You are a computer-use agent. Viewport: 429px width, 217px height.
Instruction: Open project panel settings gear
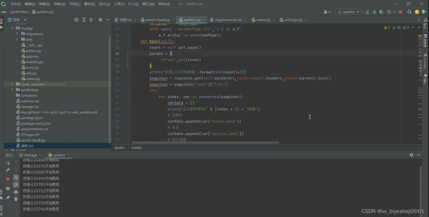point(100,20)
